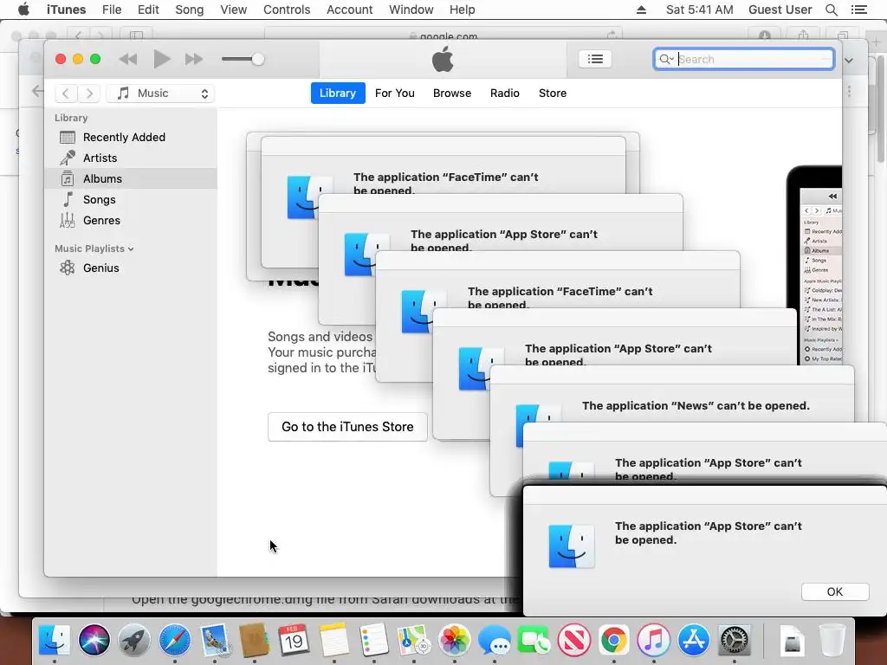Focus the iTunes Search field
The height and width of the screenshot is (665, 887).
point(744,59)
